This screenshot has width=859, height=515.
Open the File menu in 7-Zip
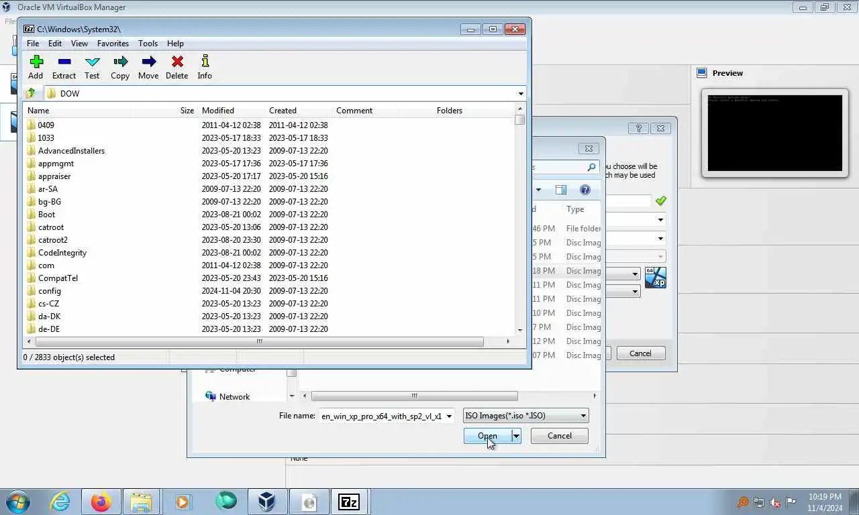pyautogui.click(x=32, y=44)
